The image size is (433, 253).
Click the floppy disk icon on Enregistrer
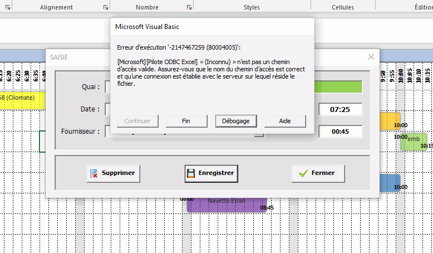[x=191, y=173]
